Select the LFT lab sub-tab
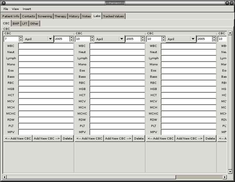Screen dimensions: 235x182 point(25,23)
